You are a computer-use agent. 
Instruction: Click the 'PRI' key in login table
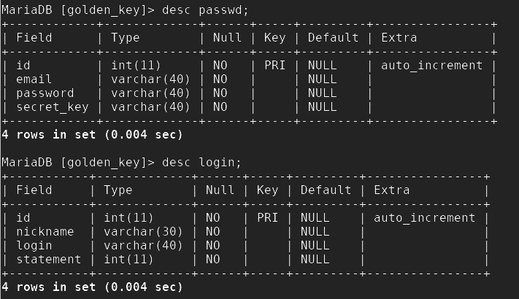click(267, 217)
